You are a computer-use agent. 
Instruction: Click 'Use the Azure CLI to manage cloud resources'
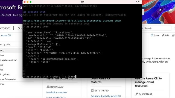148,82
